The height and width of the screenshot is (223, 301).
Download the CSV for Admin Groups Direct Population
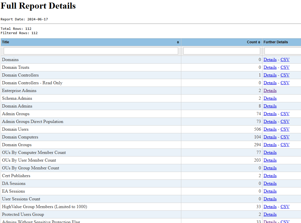click(285, 122)
